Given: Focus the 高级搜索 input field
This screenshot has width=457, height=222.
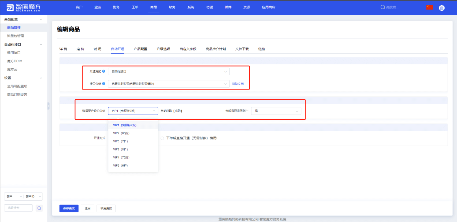Looking at the screenshot, I should (18, 208).
